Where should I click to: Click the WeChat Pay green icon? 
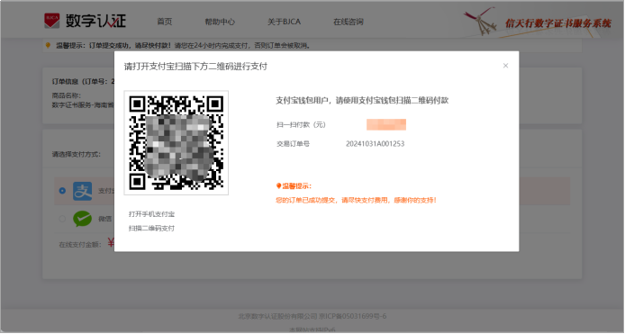83,219
